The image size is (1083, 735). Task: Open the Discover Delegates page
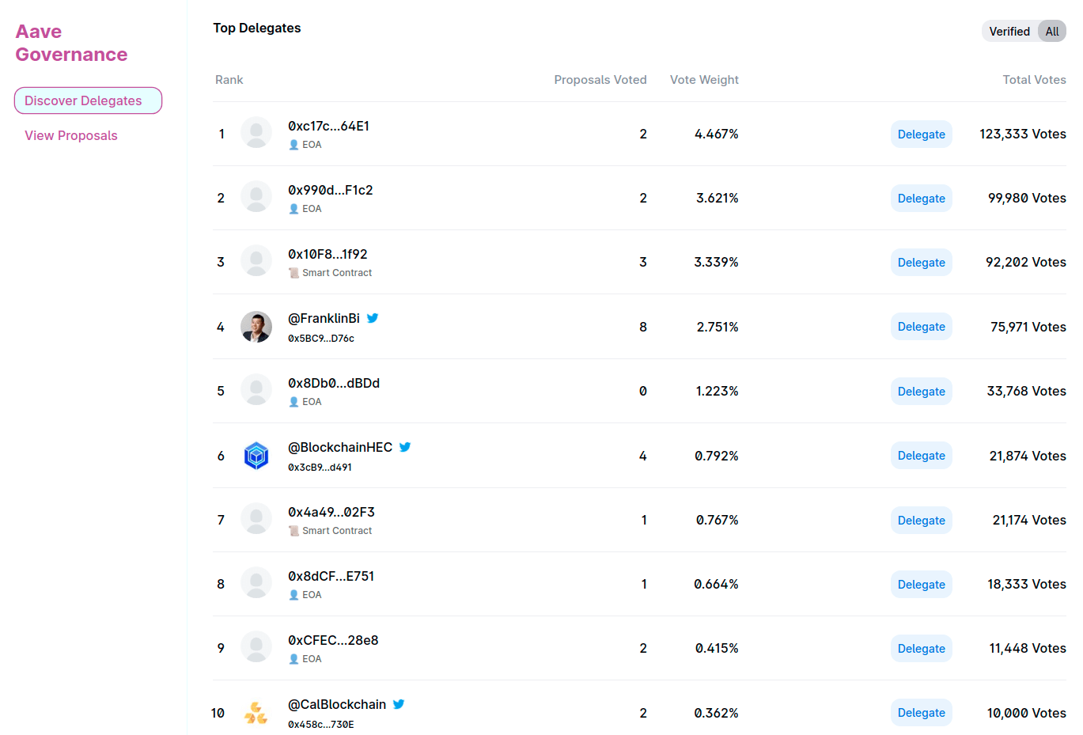pyautogui.click(x=88, y=100)
